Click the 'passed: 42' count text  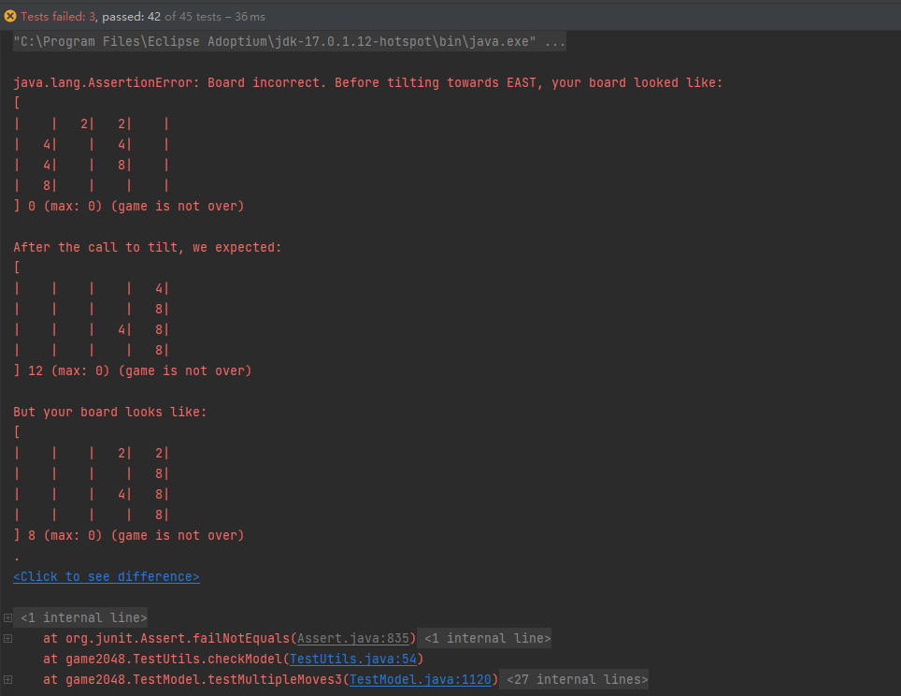click(x=131, y=17)
